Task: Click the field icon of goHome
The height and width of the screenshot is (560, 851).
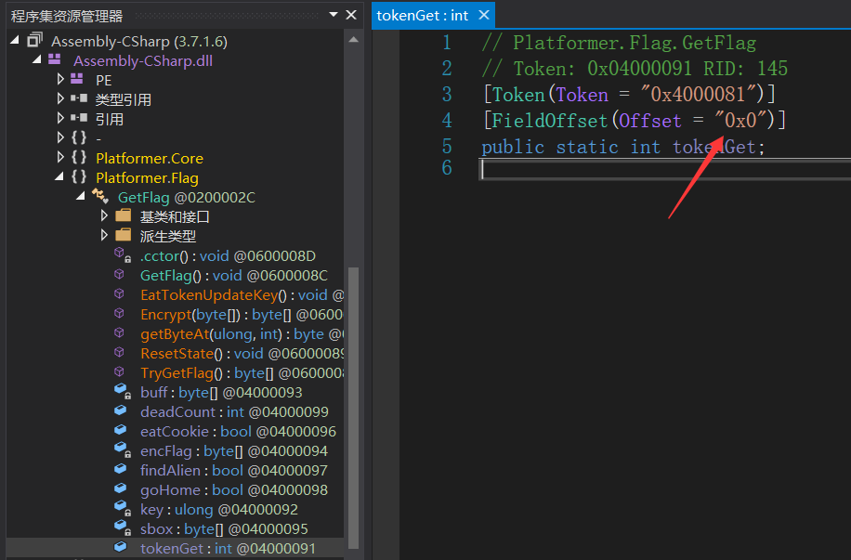Action: 121,488
